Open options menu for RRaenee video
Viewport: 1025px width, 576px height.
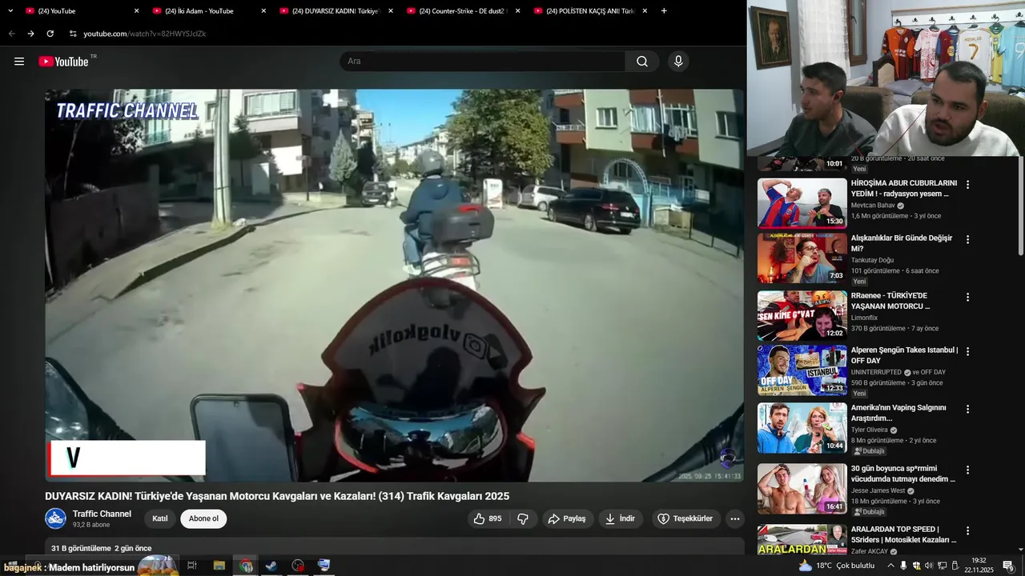(x=967, y=297)
